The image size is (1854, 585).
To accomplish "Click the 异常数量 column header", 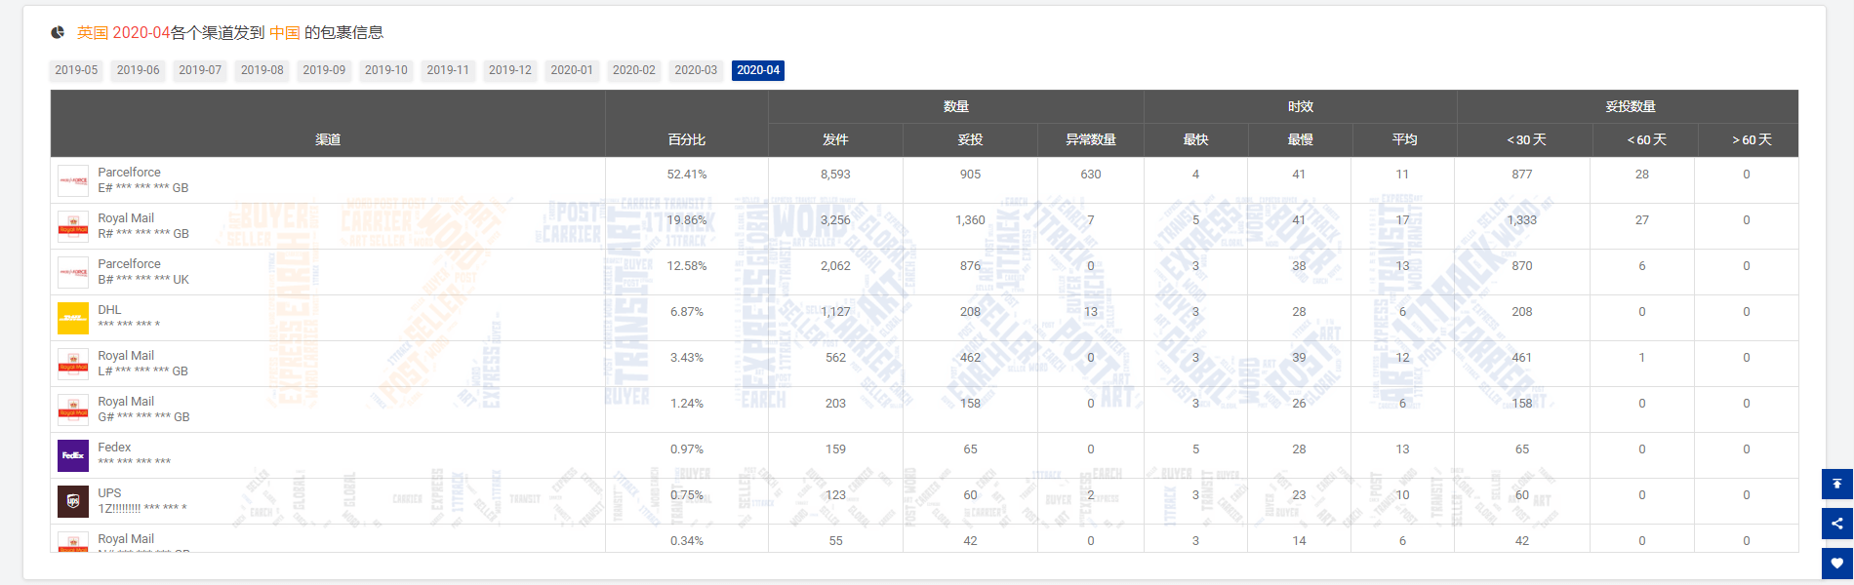I will [x=1091, y=139].
